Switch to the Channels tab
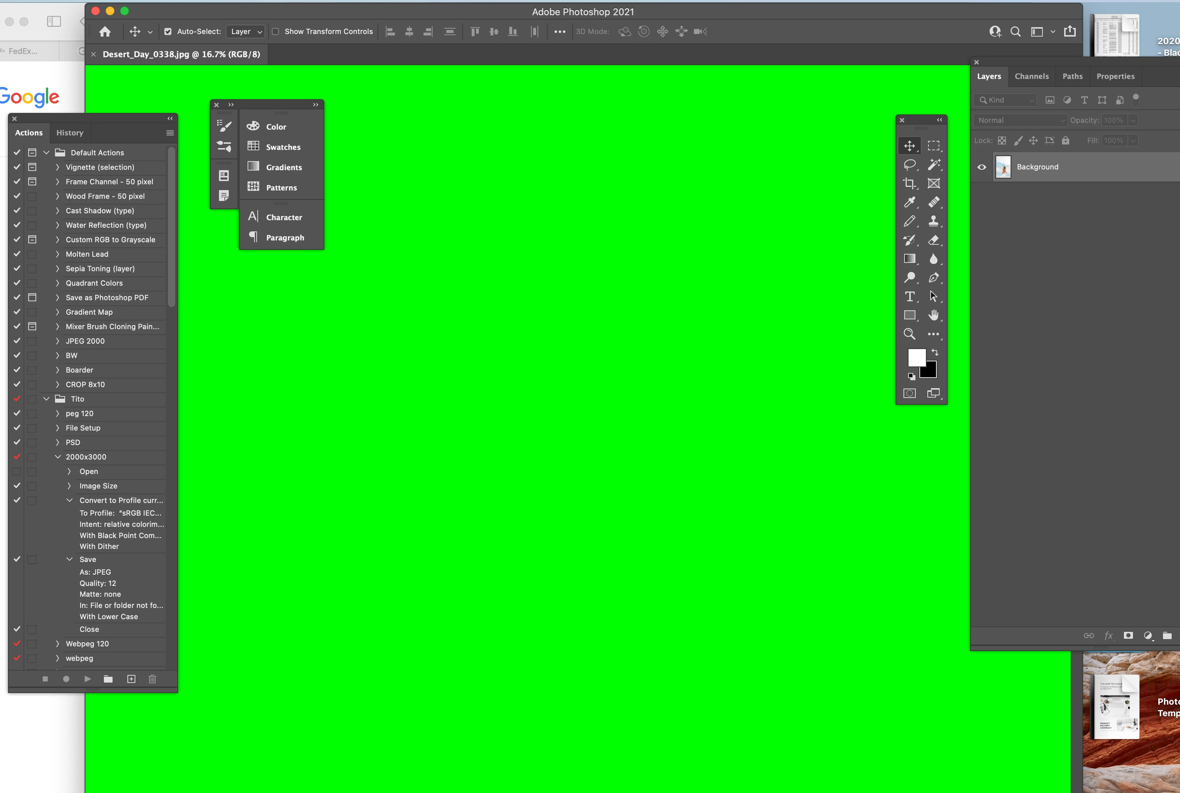Screen dimensions: 1180x793 pyautogui.click(x=1031, y=76)
